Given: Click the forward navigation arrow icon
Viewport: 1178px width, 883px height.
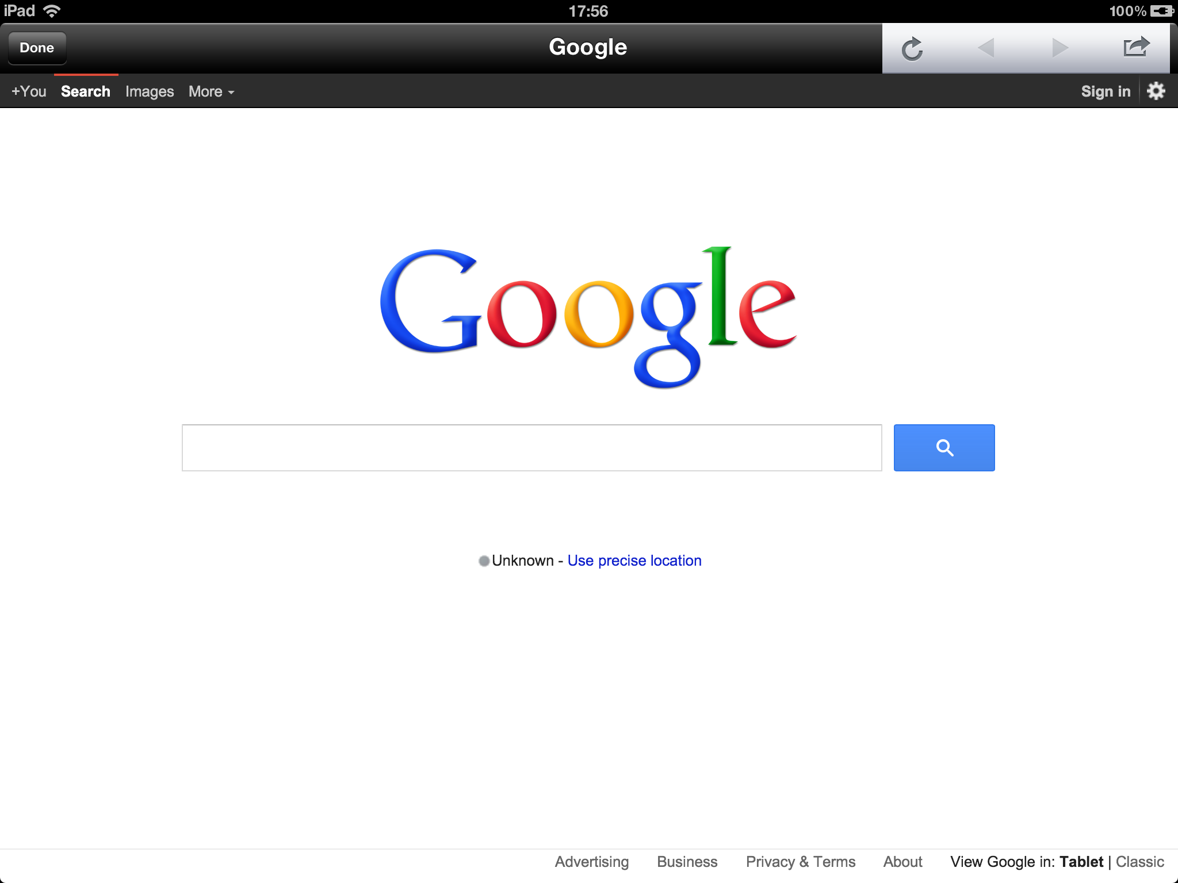Looking at the screenshot, I should (1057, 47).
